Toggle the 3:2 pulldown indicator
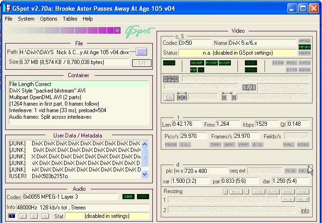 click(x=257, y=144)
